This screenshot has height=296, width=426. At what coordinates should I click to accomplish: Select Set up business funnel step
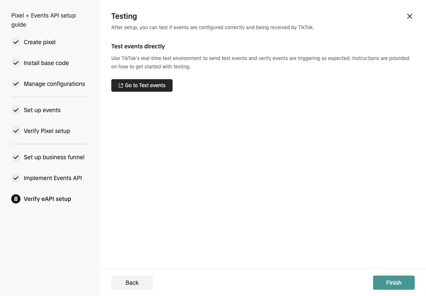[x=54, y=157]
